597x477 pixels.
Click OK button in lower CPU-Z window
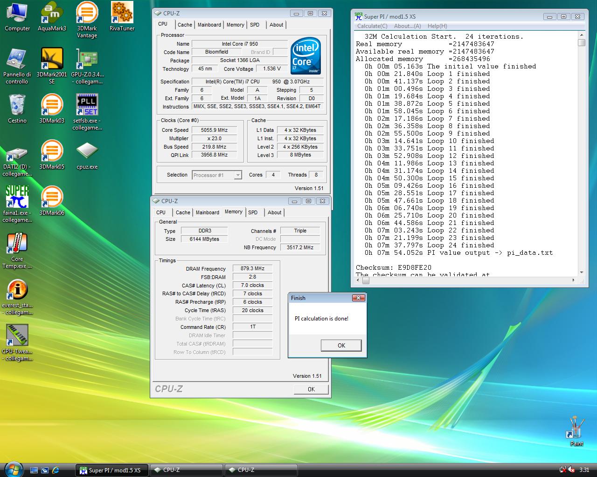311,389
